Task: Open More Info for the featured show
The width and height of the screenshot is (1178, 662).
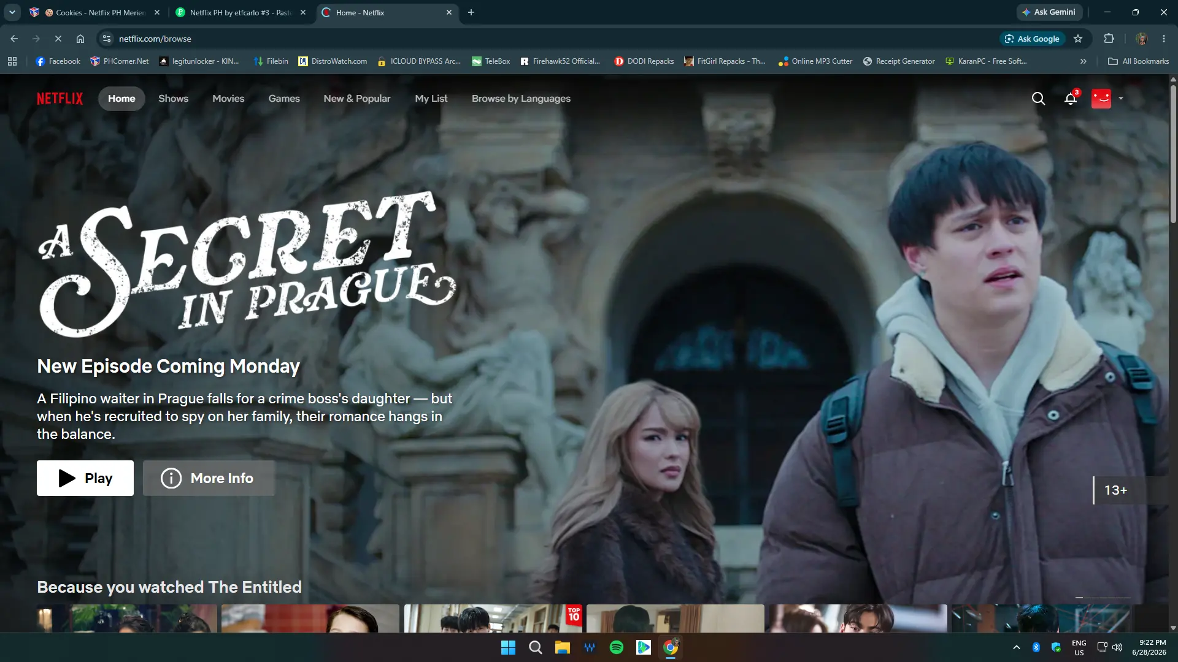Action: click(x=209, y=478)
